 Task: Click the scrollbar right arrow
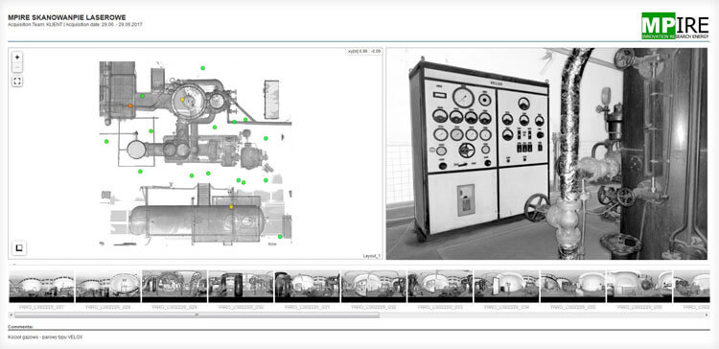(707, 315)
